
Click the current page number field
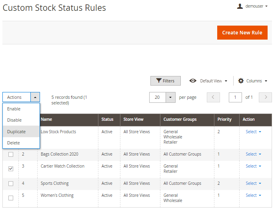235,97
